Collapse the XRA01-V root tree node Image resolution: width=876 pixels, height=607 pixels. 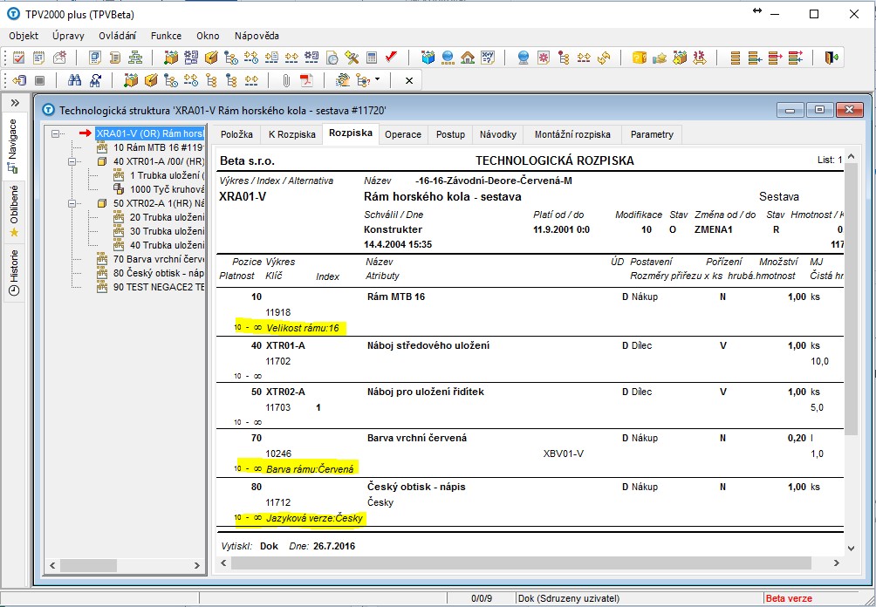tap(55, 133)
